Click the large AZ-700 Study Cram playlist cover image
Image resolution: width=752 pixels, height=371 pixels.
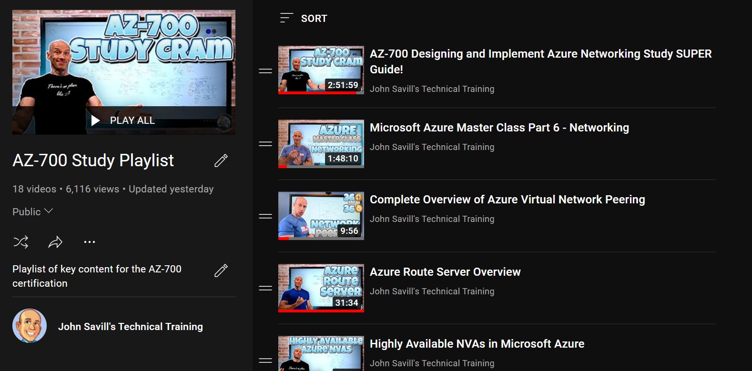124,72
